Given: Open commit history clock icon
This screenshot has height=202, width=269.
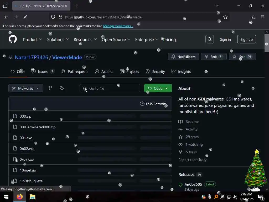Looking at the screenshot, I should tap(142, 104).
